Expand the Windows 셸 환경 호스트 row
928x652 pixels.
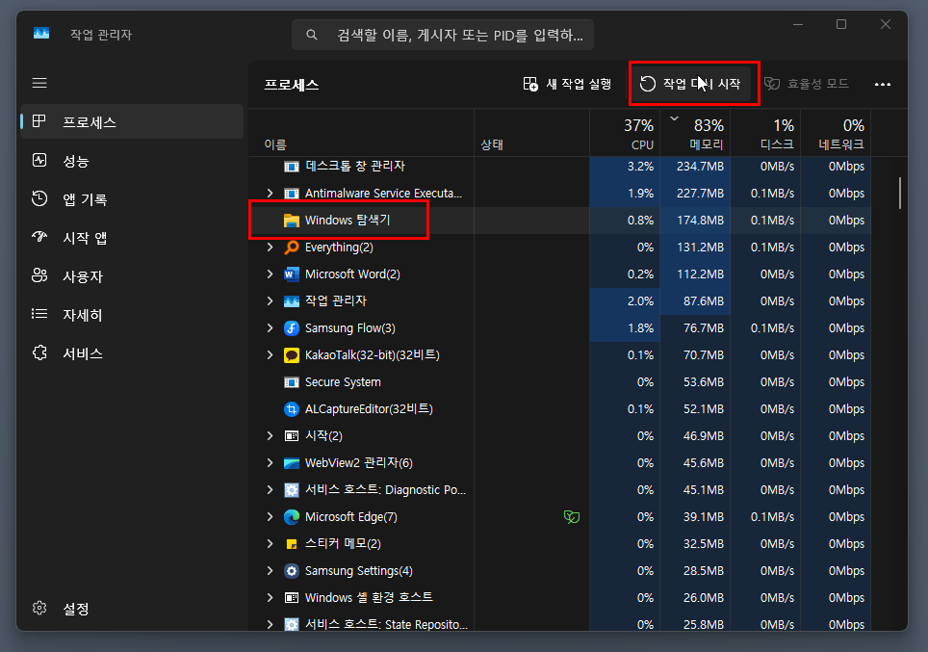point(270,597)
